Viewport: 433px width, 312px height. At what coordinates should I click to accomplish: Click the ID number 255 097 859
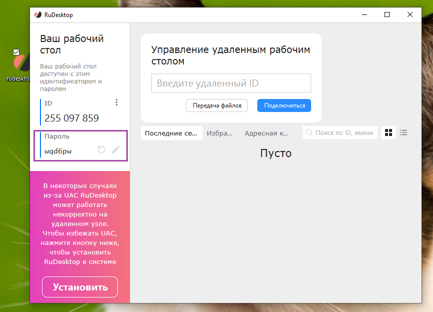click(71, 118)
